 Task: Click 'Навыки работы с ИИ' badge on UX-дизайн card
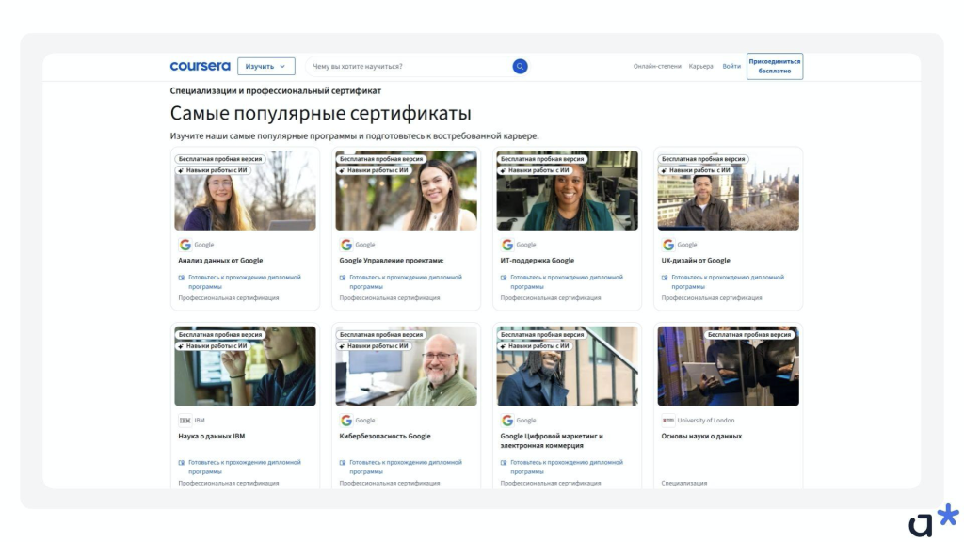(x=696, y=170)
